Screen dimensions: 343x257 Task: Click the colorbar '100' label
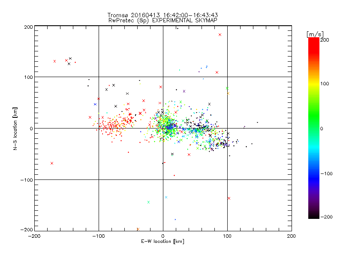pos(325,84)
